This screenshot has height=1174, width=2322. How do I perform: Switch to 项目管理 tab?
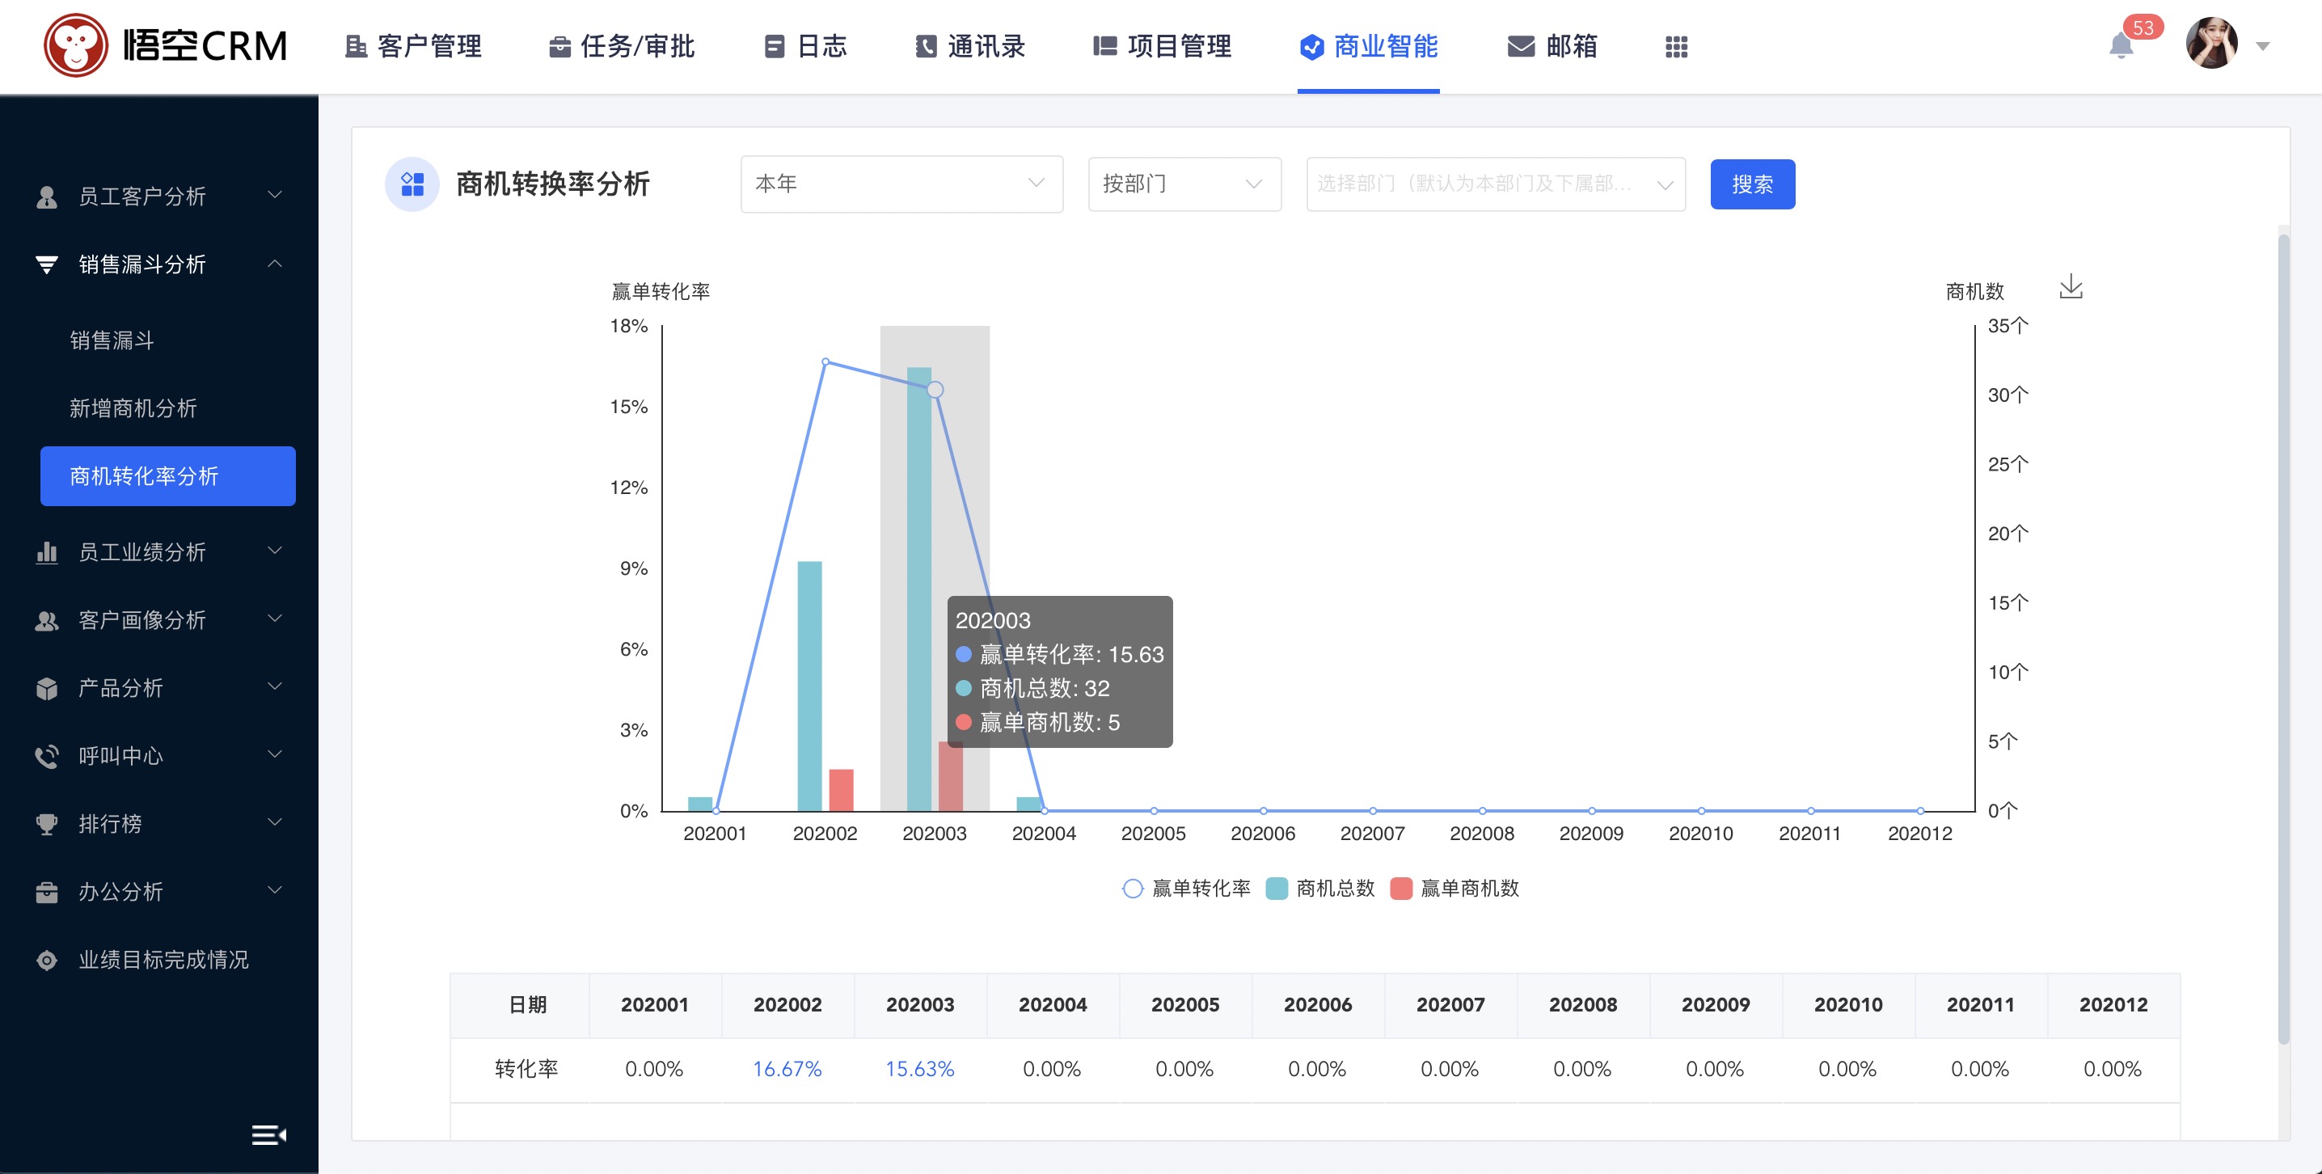tap(1162, 46)
